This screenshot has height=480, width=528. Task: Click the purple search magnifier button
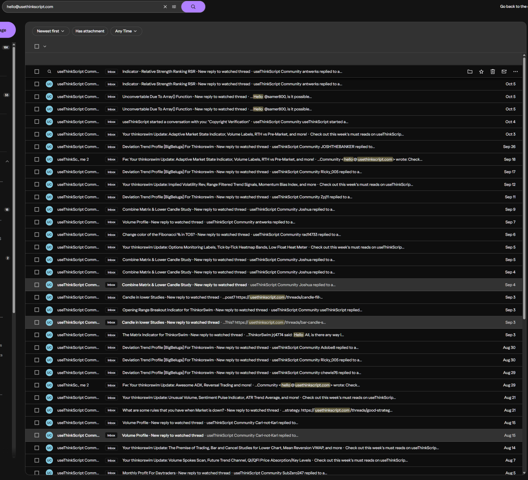point(193,7)
